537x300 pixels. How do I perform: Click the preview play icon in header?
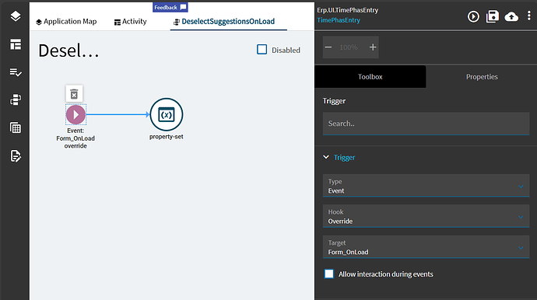click(x=473, y=16)
